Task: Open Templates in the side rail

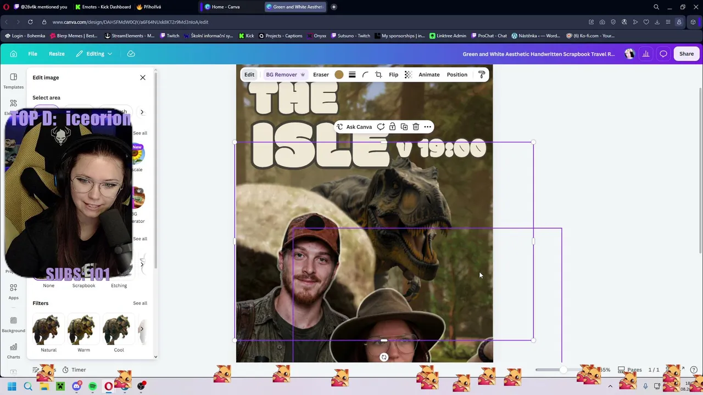Action: pos(13,81)
